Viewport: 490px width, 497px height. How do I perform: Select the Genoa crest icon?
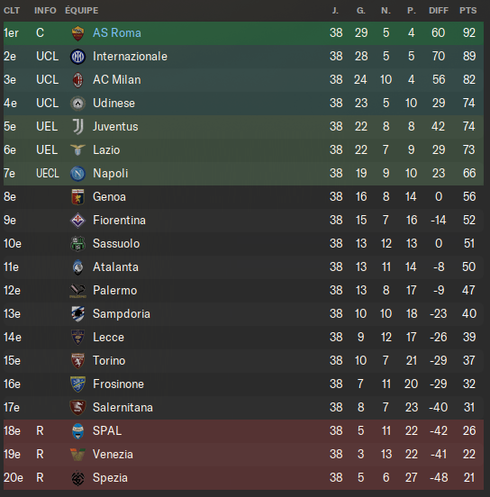[77, 197]
